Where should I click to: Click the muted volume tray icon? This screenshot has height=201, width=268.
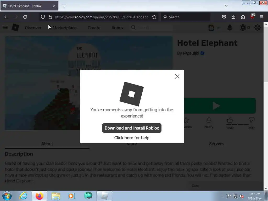(x=242, y=196)
